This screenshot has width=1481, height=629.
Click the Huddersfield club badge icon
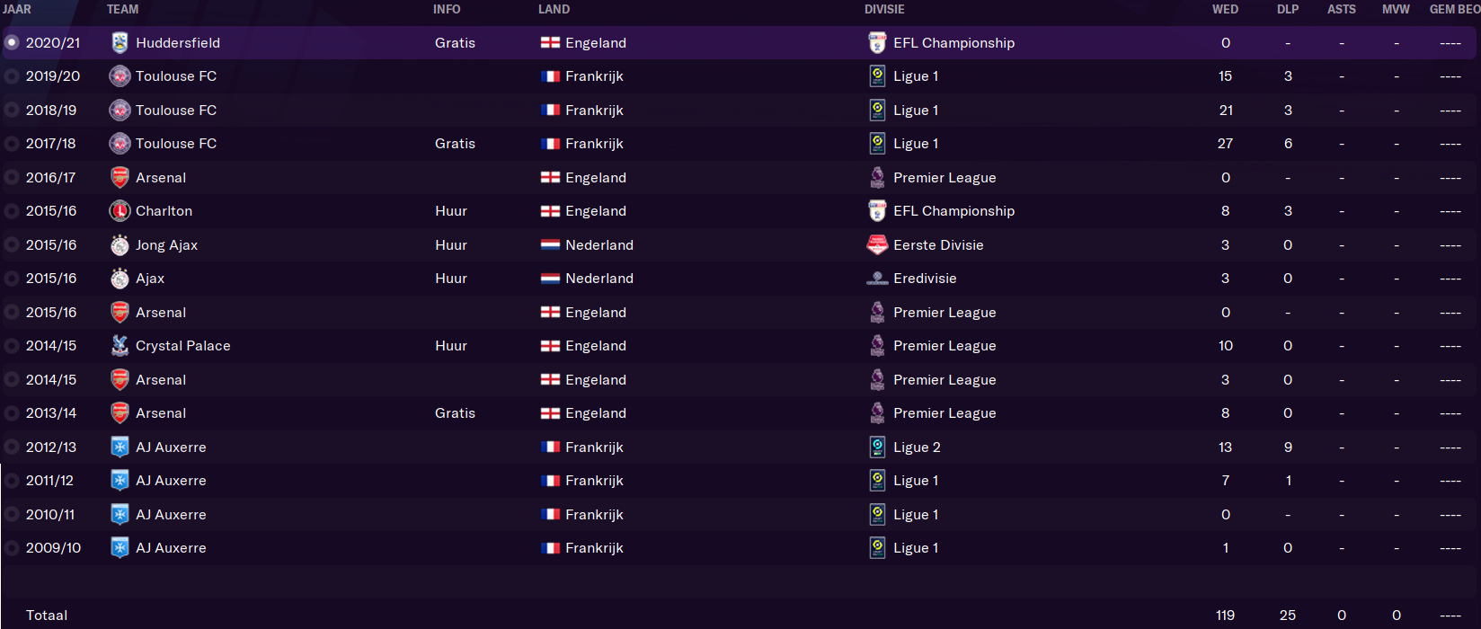(x=120, y=42)
